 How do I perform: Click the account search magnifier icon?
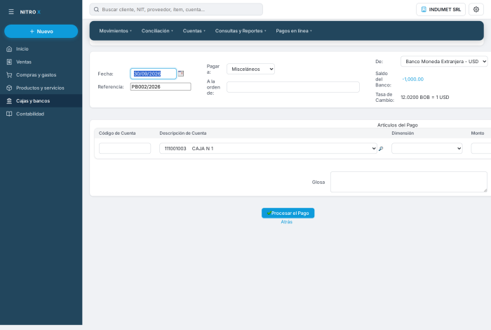[381, 149]
